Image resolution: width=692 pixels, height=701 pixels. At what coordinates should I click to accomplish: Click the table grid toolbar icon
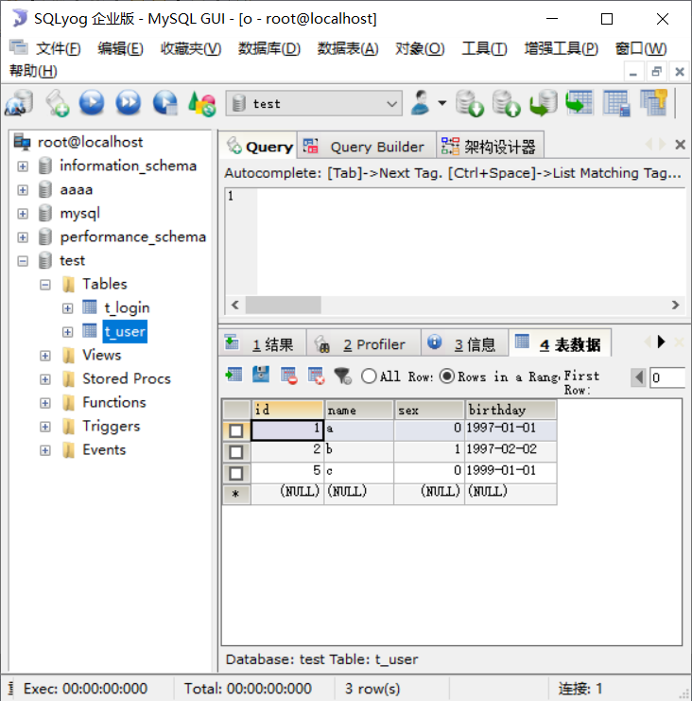(x=617, y=103)
